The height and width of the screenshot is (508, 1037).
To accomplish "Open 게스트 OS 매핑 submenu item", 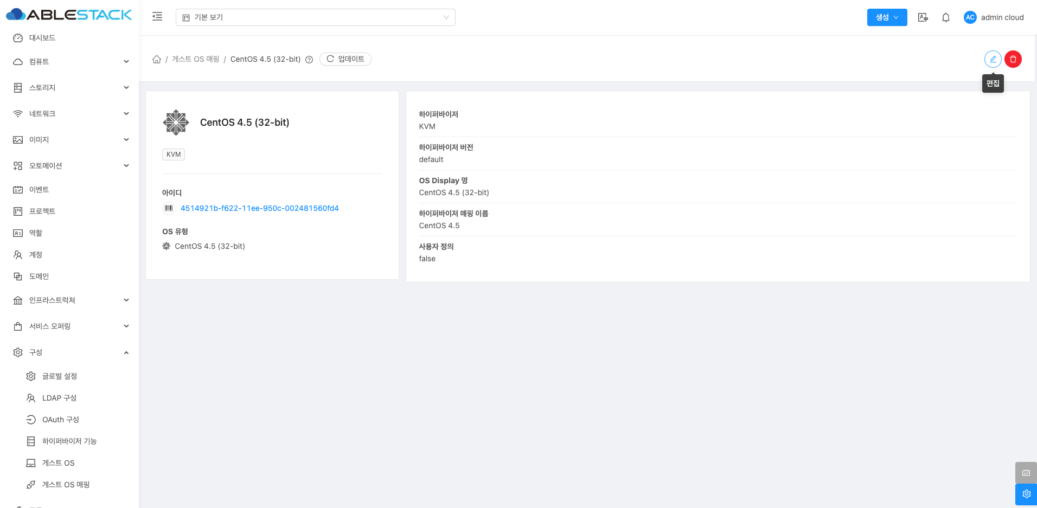I will pos(69,485).
